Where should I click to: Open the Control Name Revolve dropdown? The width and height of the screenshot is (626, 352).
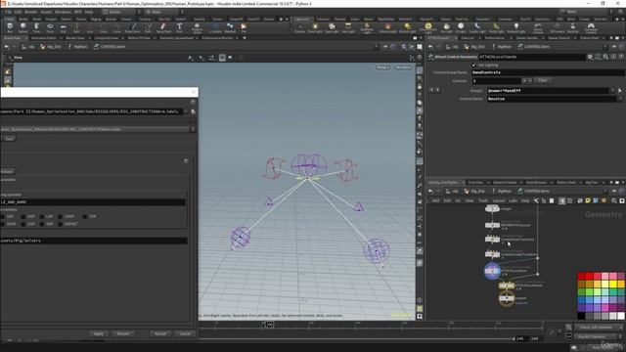[x=619, y=99]
